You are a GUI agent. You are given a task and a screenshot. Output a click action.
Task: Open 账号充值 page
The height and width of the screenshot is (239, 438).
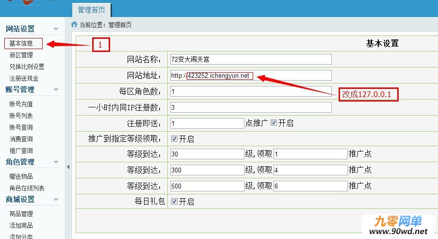click(21, 104)
